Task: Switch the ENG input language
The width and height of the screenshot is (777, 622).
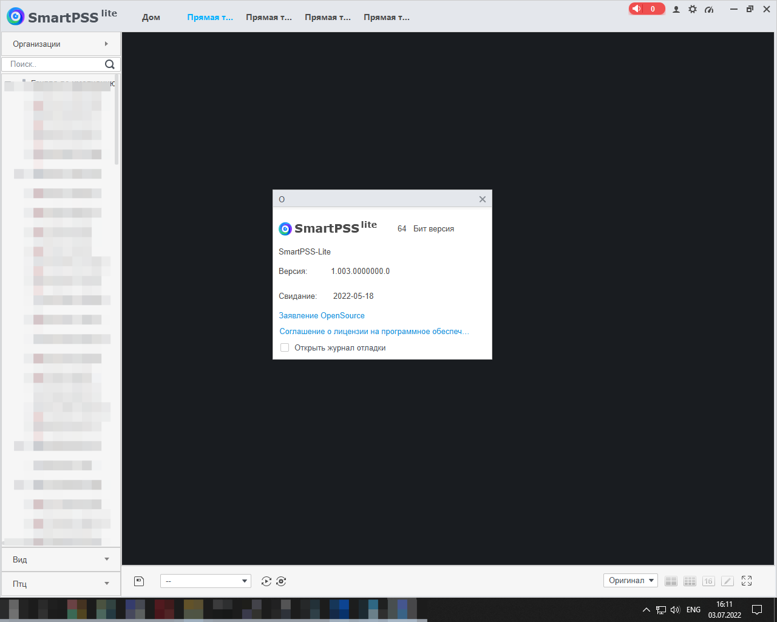Action: click(x=693, y=610)
